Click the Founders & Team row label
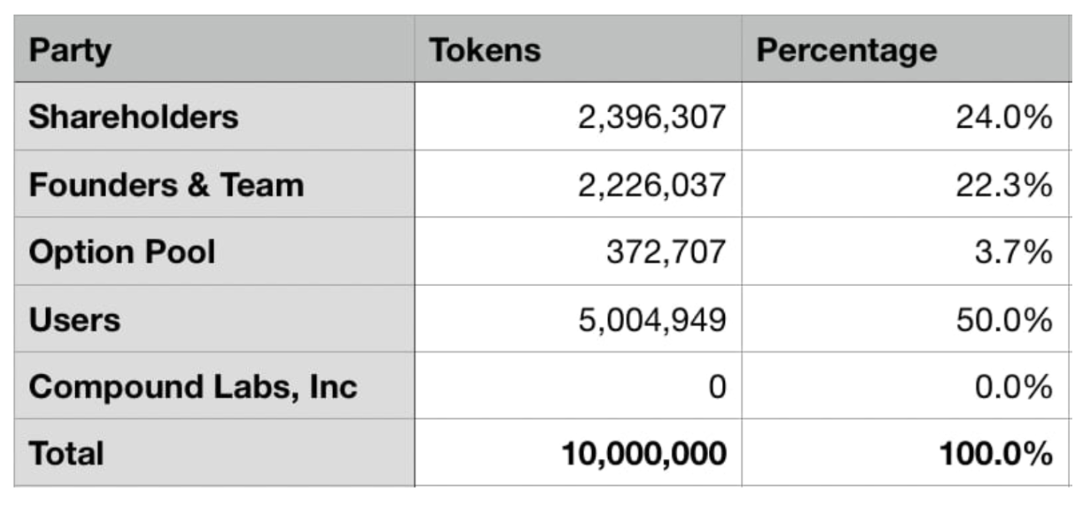The height and width of the screenshot is (509, 1087). [214, 184]
